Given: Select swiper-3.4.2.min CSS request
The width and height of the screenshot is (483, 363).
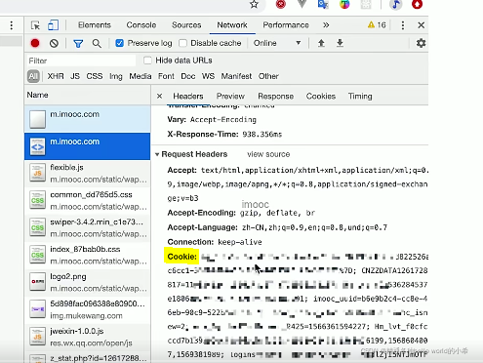Looking at the screenshot, I should [x=87, y=227].
